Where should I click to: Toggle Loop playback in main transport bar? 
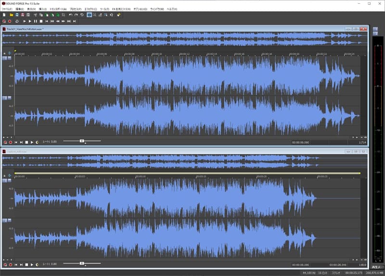click(x=17, y=21)
